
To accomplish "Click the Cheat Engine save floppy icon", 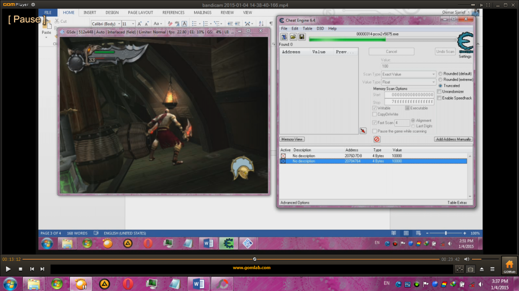I will [x=302, y=37].
